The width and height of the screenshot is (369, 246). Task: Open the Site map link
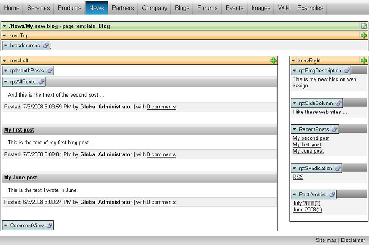326,240
